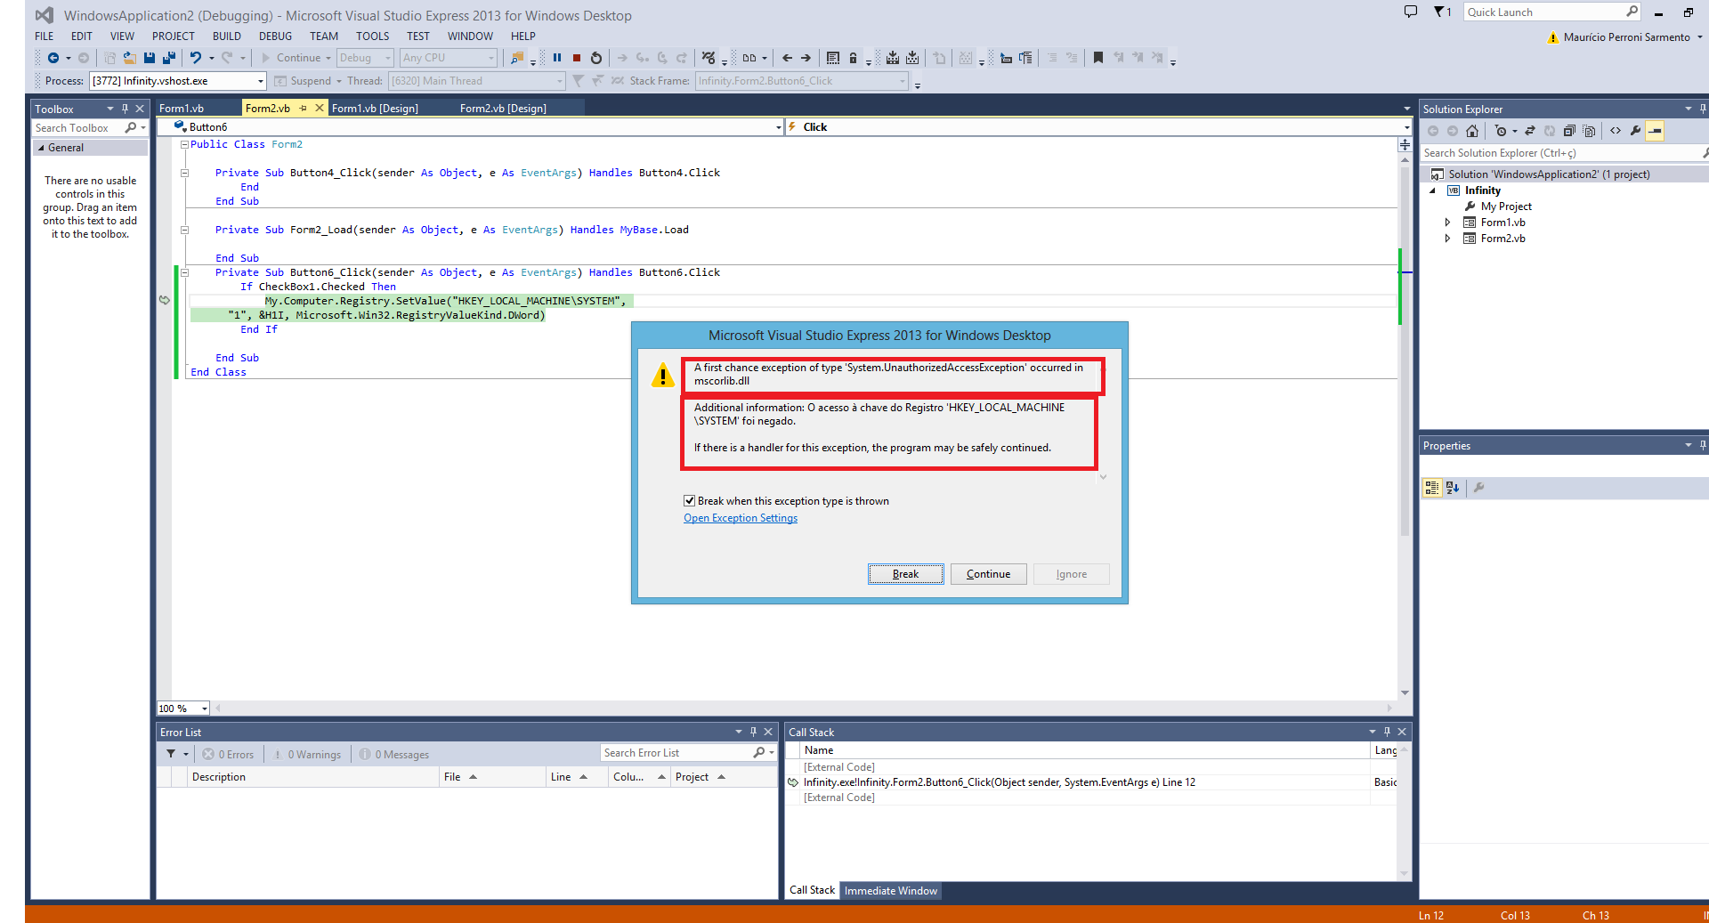Open the BUILD menu
The image size is (1709, 923).
click(x=226, y=36)
